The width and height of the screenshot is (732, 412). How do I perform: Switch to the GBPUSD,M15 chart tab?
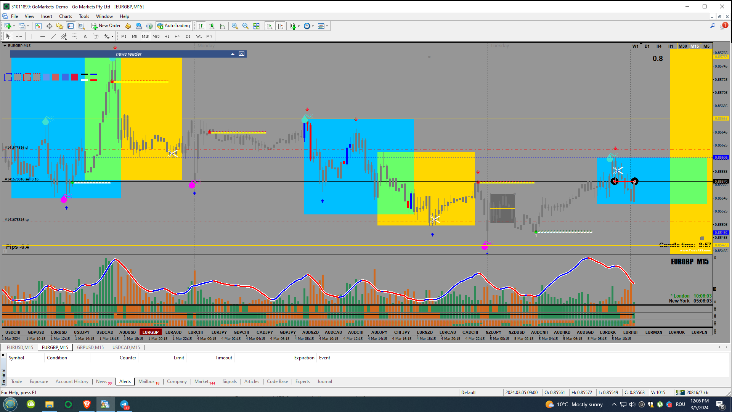90,348
